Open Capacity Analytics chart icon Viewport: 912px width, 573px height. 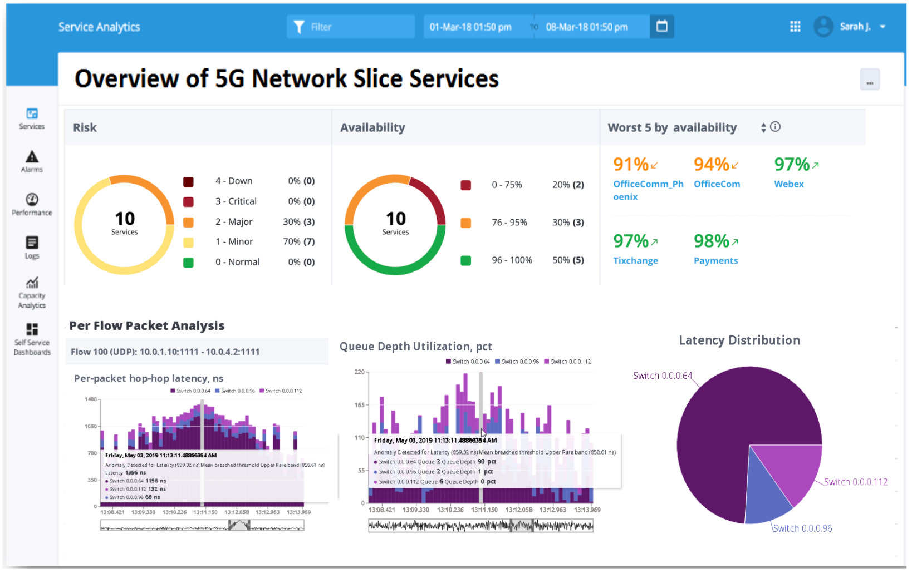click(32, 283)
